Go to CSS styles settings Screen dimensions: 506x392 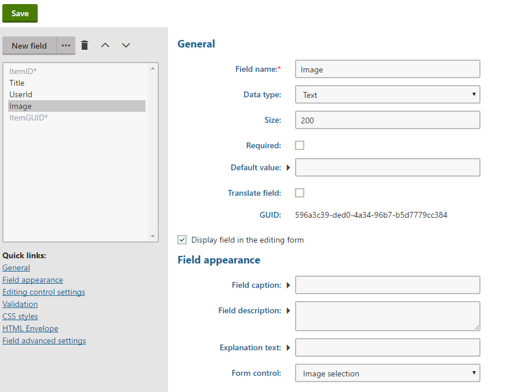pos(20,316)
